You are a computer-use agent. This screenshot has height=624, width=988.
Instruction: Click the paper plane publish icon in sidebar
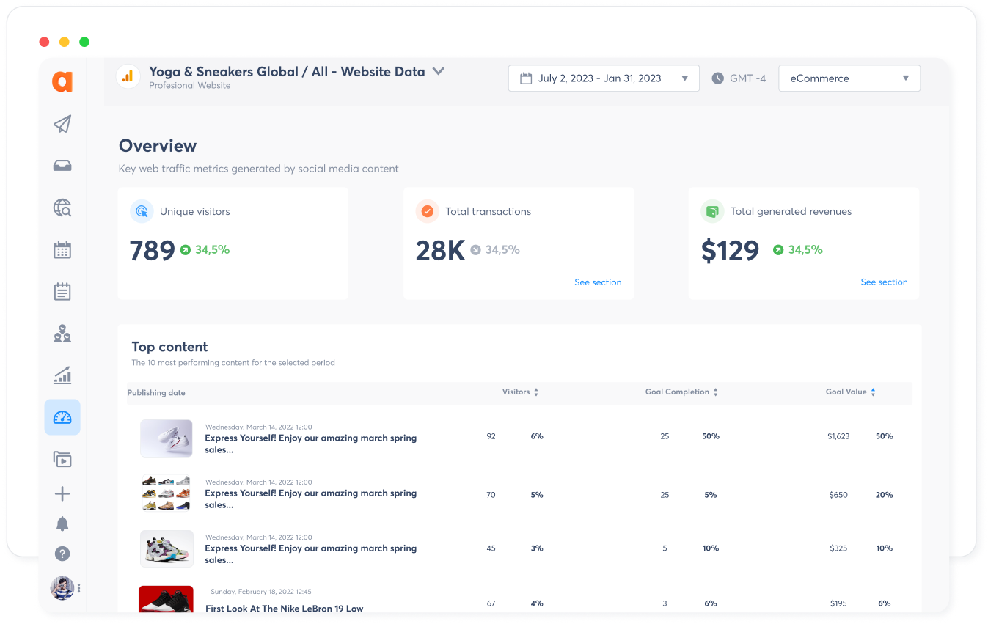pos(62,124)
